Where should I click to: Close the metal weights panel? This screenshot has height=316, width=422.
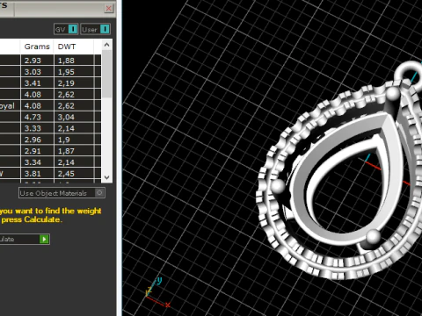108,8
